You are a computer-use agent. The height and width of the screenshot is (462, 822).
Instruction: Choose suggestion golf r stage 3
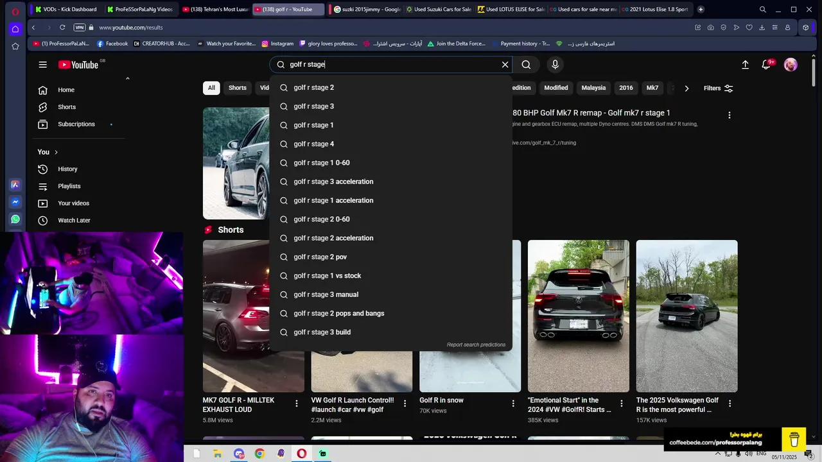pyautogui.click(x=390, y=107)
